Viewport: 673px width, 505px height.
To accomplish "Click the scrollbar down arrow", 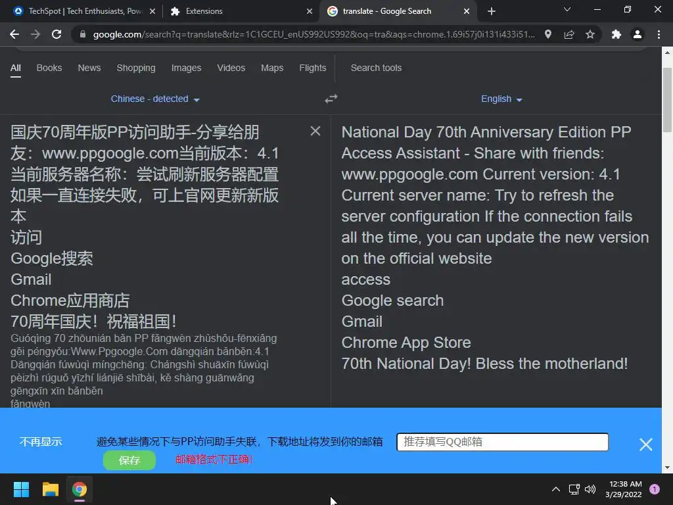I will coord(667,468).
